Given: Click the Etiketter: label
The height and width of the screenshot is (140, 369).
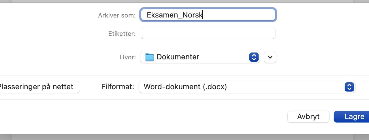Looking at the screenshot, I should click(x=122, y=34).
